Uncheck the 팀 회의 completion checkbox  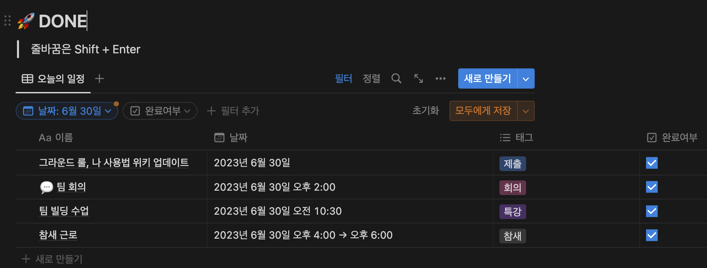click(651, 187)
